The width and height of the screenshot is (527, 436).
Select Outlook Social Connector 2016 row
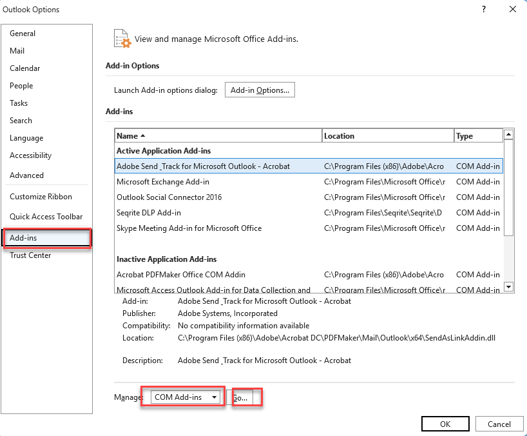click(x=309, y=197)
